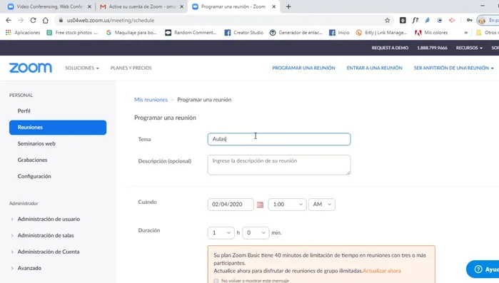Click the browser forward arrow
499x283 pixels.
coord(21,21)
